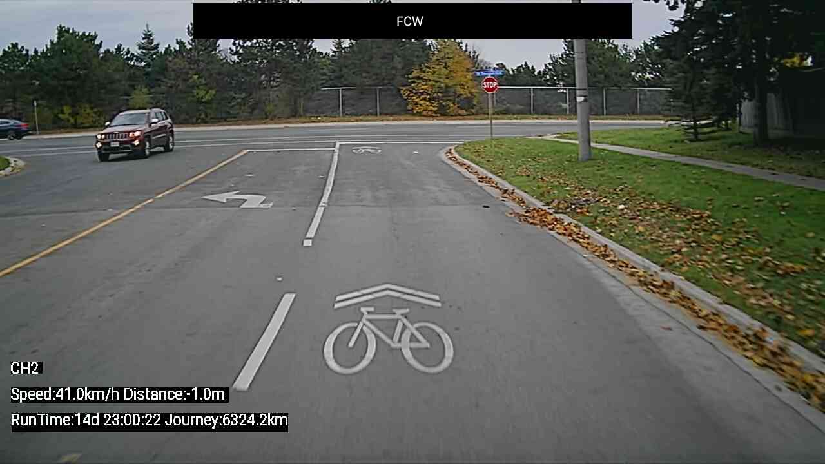Select the maroon Jeep SUV
Viewport: 825px width, 464px height.
[135, 133]
